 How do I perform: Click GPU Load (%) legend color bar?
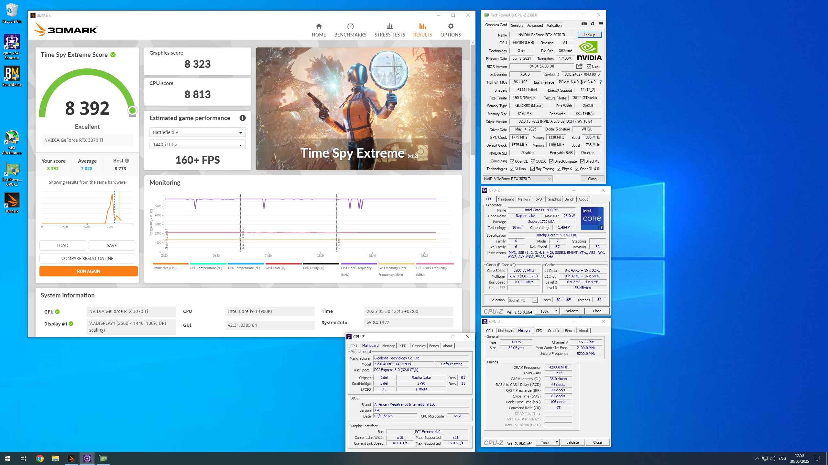[283, 263]
